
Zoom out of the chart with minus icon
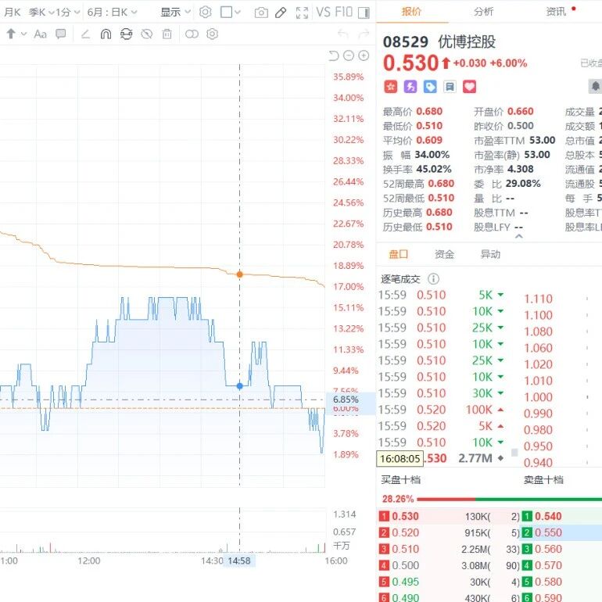349,56
